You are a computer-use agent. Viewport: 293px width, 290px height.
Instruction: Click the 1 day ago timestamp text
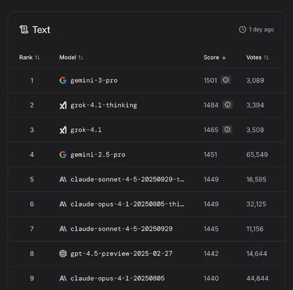coord(261,29)
